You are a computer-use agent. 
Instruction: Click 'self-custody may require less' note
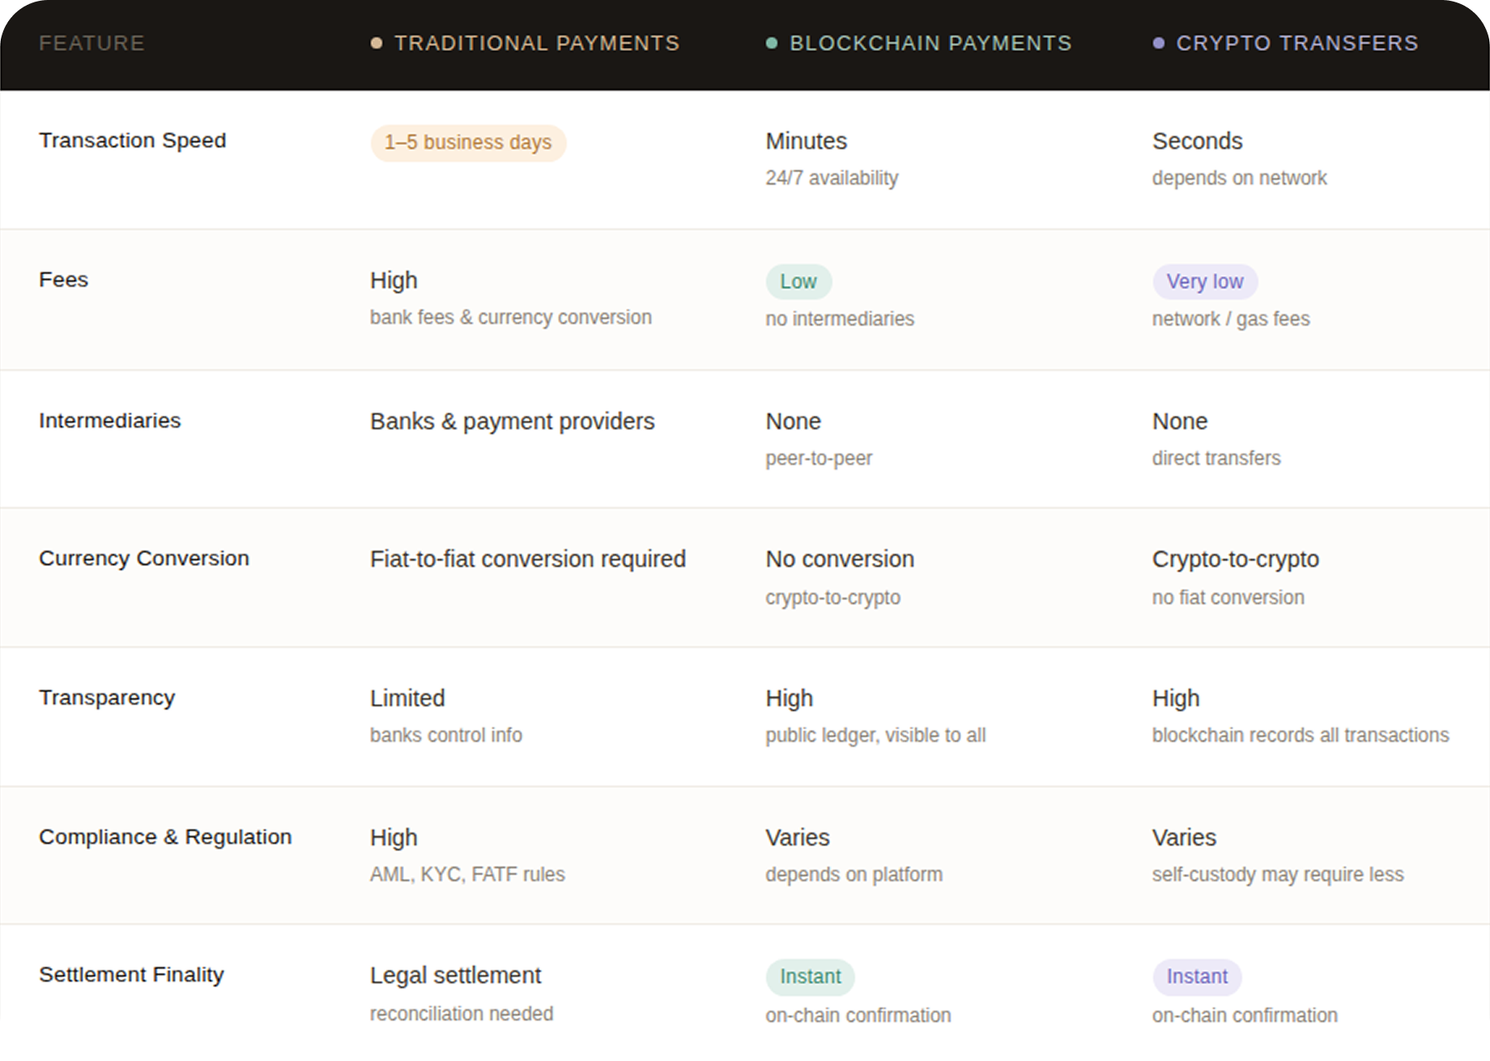[x=1278, y=875]
